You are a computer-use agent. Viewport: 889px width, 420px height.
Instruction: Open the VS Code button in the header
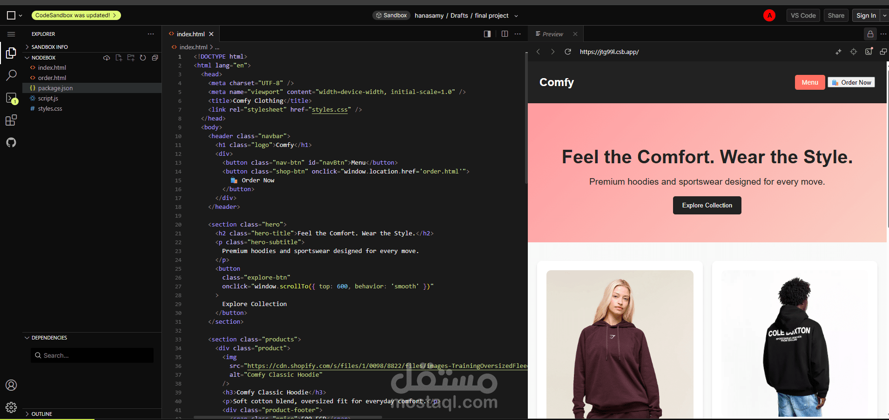pyautogui.click(x=802, y=15)
